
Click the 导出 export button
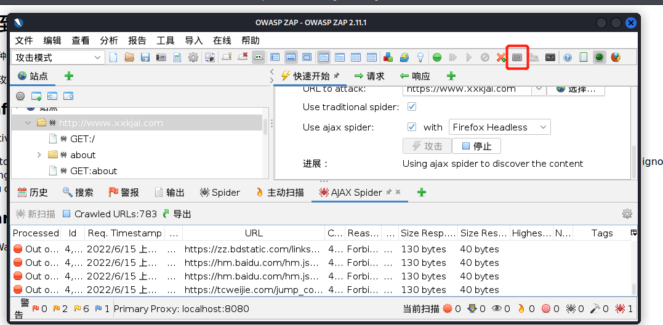pos(177,214)
